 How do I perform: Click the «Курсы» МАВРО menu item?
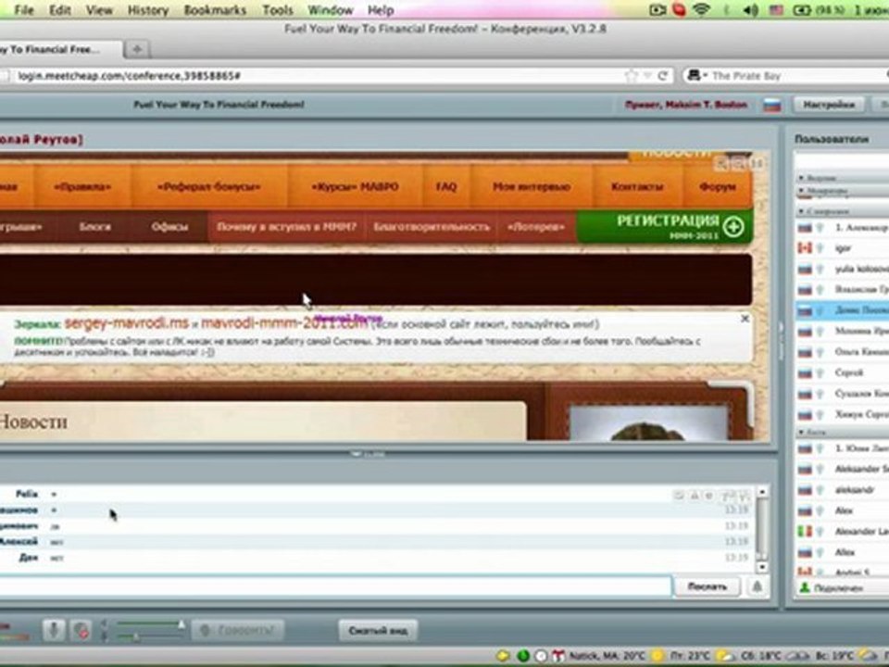pos(355,186)
